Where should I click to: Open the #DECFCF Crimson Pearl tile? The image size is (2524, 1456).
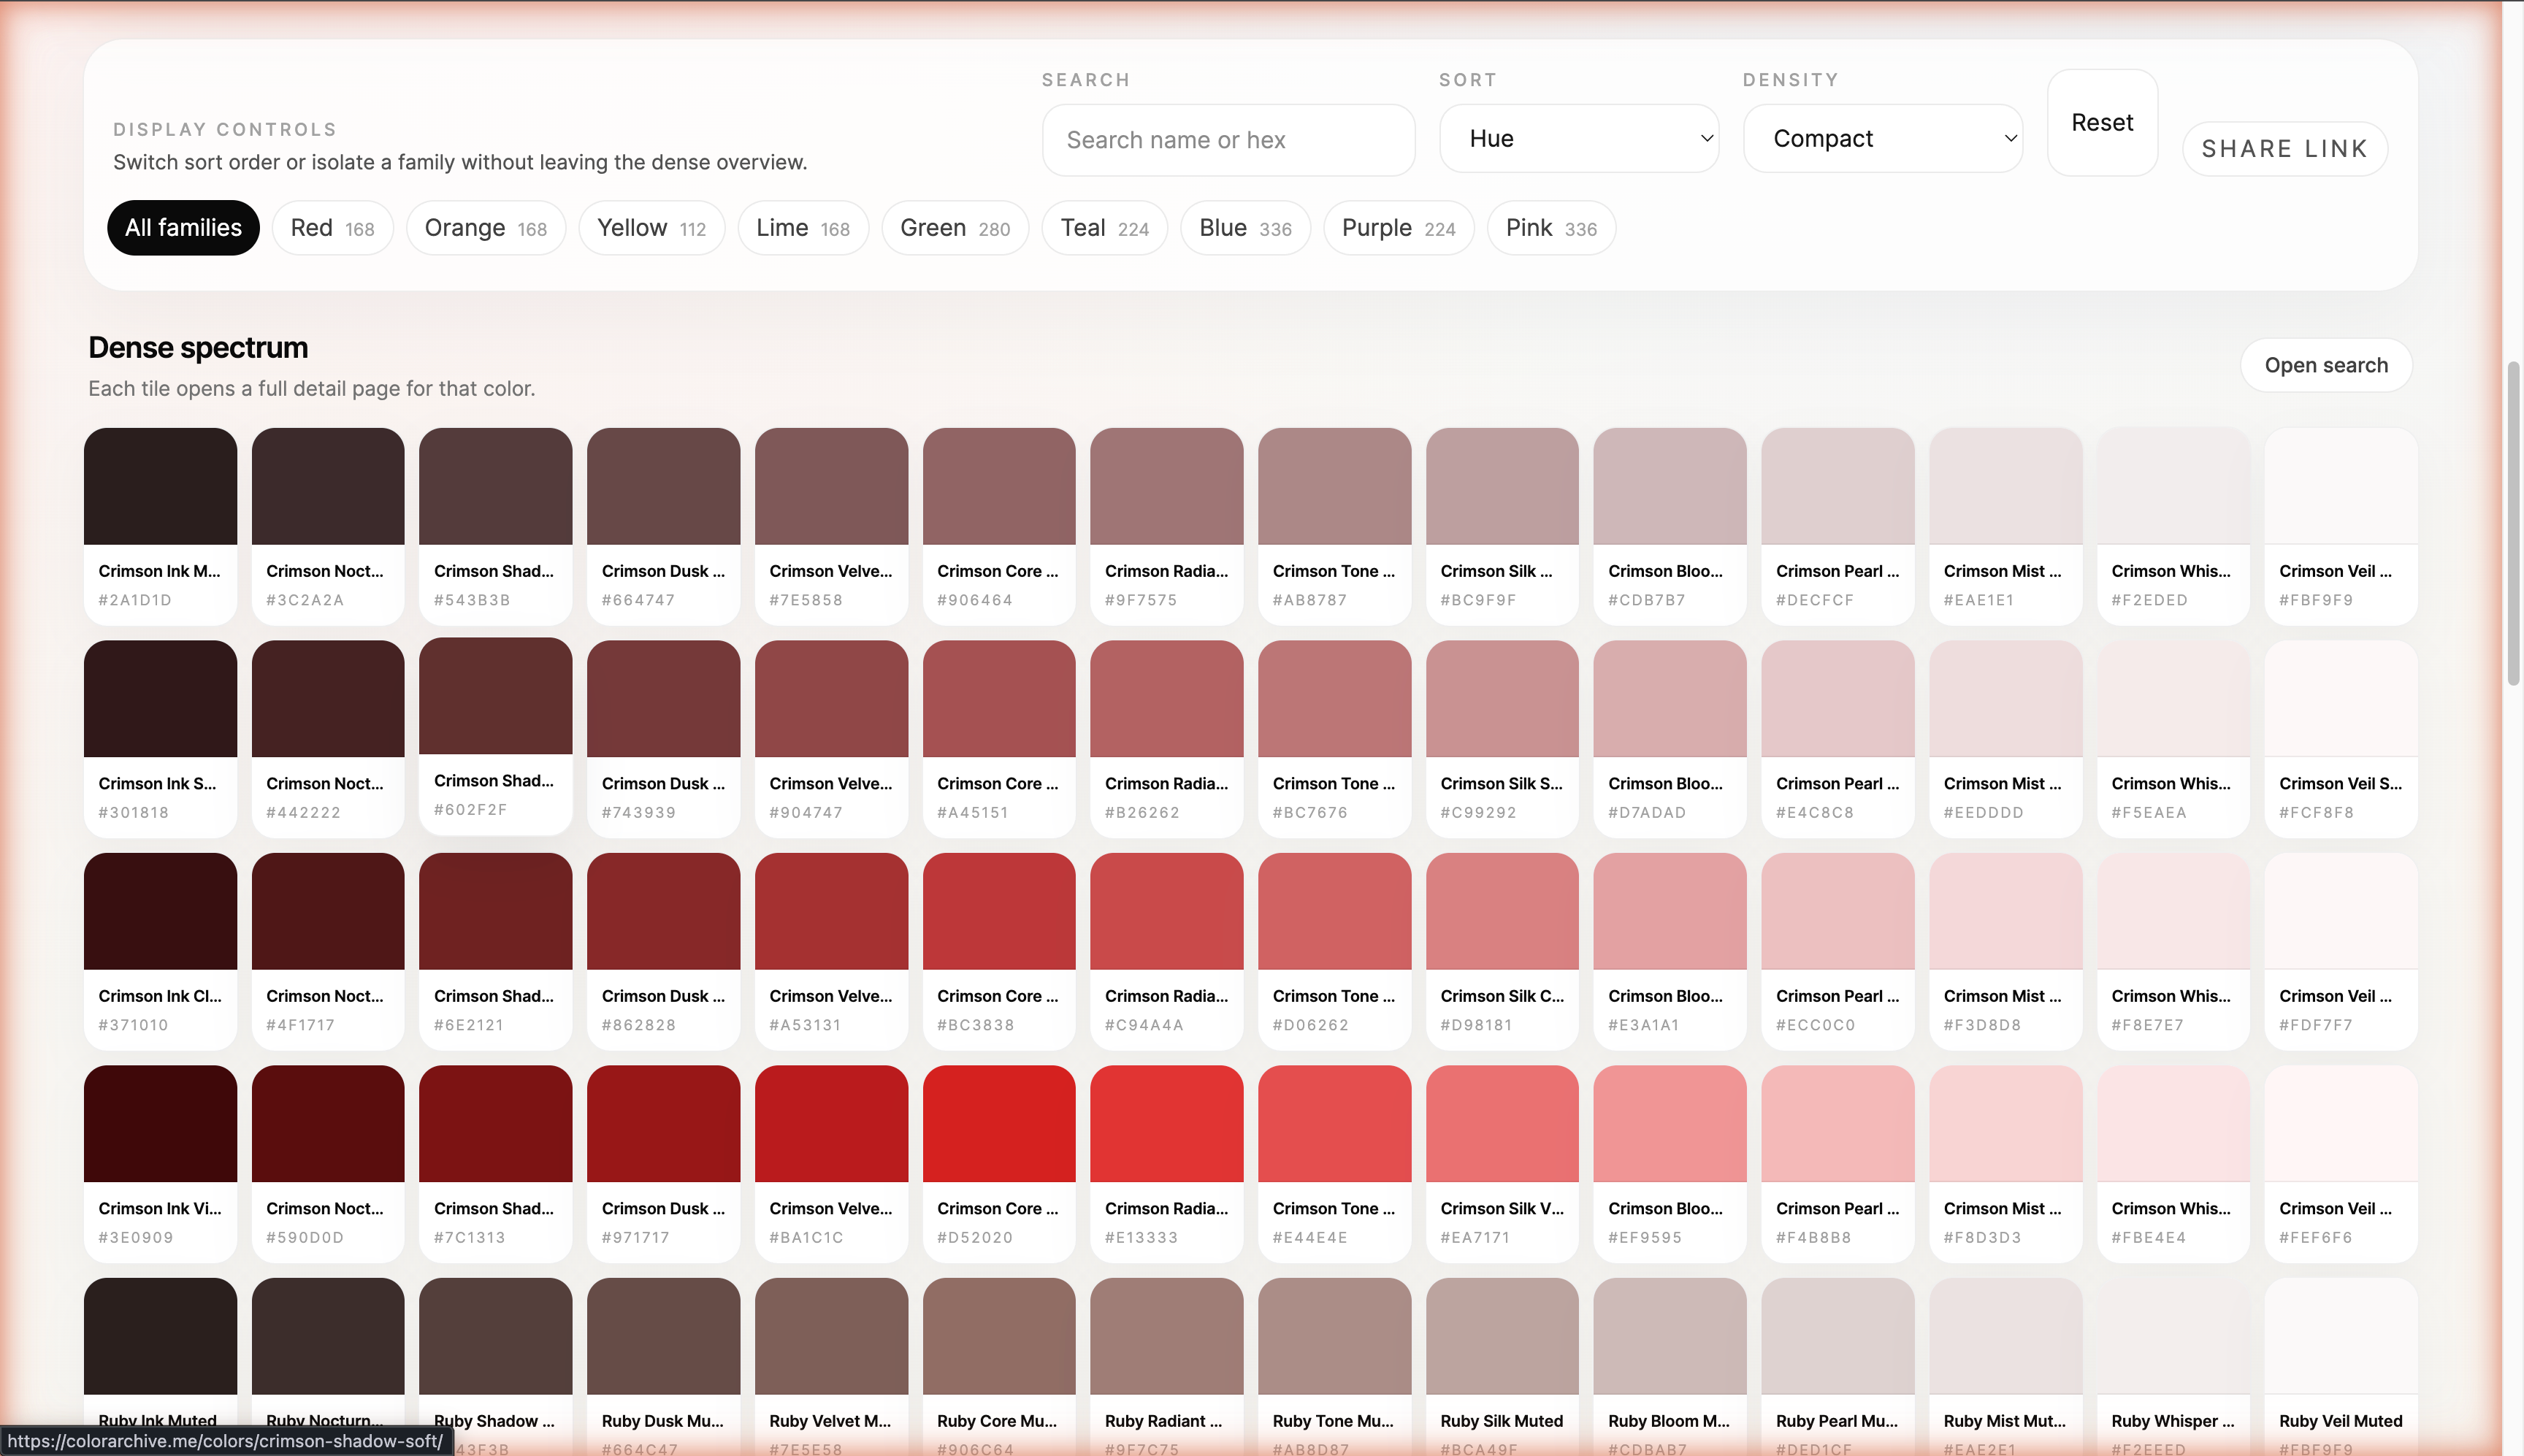[x=1837, y=526]
